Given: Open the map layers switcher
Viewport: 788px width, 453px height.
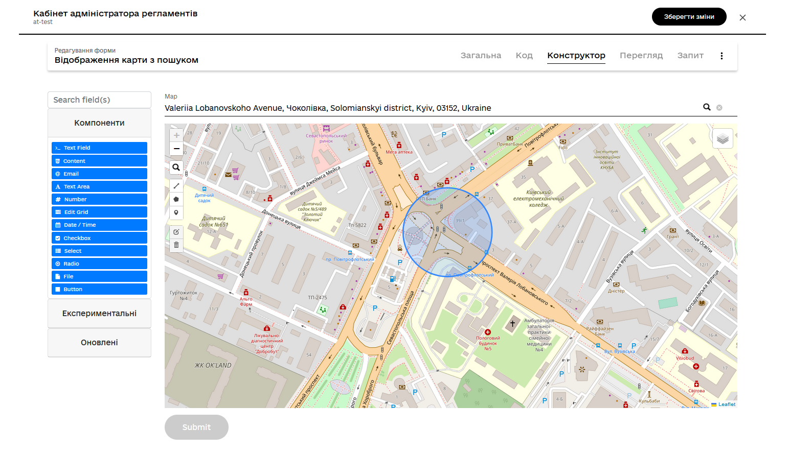Looking at the screenshot, I should [x=723, y=138].
